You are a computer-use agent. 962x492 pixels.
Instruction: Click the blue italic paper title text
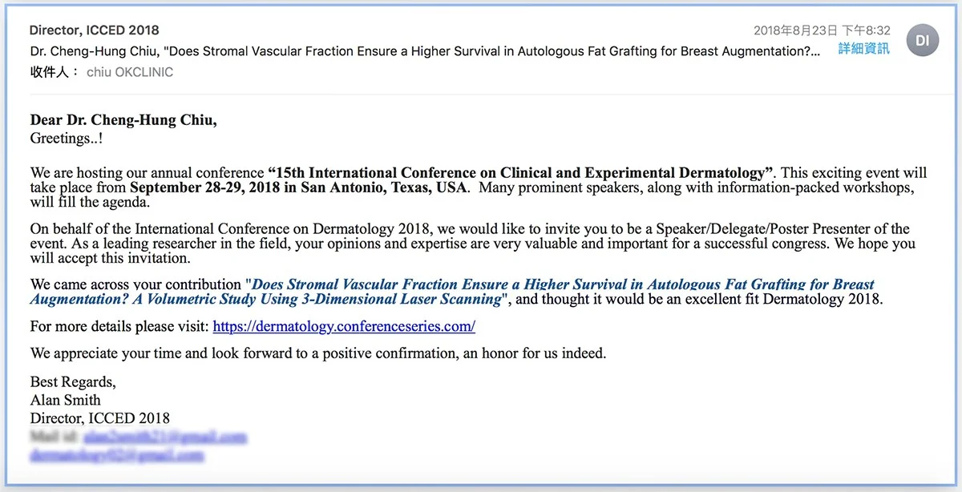pyautogui.click(x=452, y=292)
